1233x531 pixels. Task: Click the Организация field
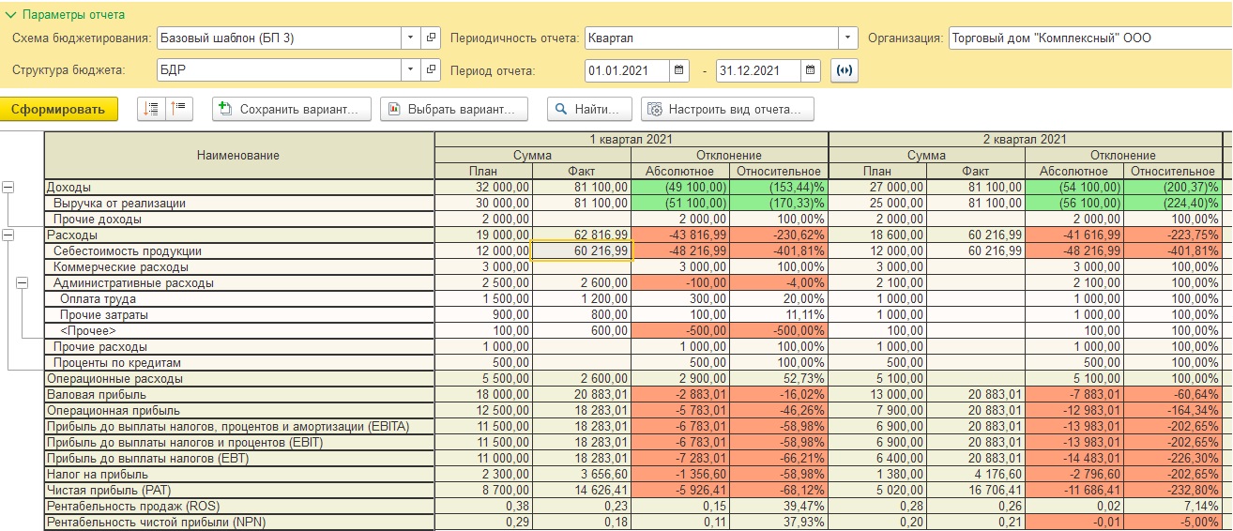1089,38
